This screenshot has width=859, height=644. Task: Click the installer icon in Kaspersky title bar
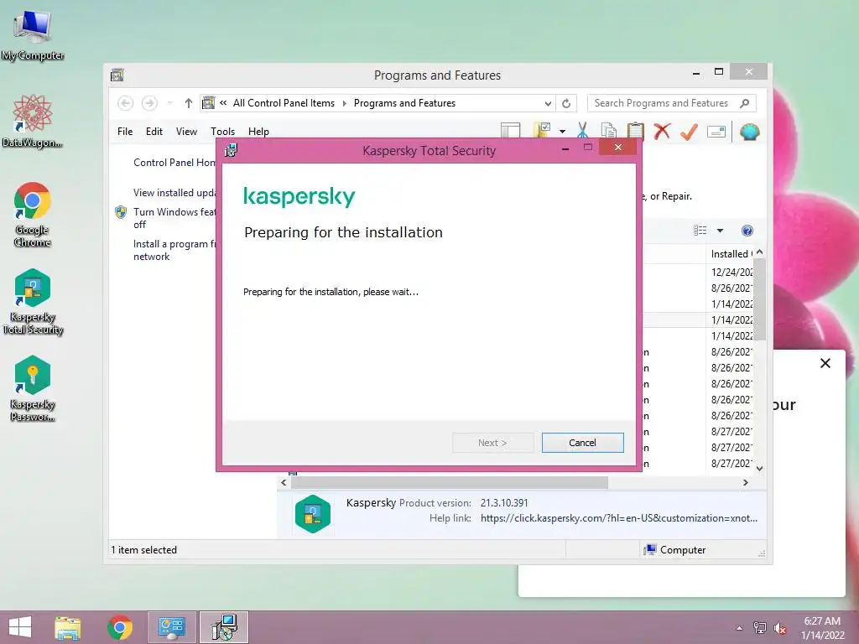click(232, 150)
